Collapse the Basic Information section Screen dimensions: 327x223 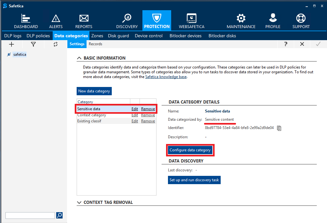point(79,58)
